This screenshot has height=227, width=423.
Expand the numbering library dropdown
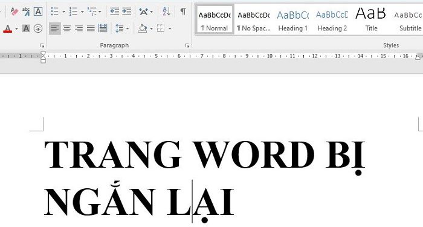point(82,12)
